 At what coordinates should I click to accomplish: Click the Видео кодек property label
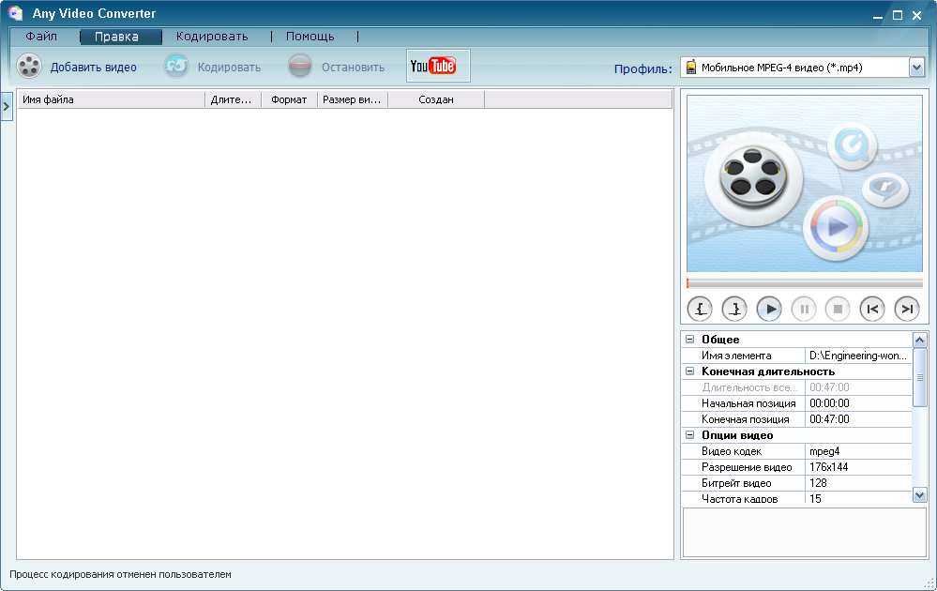pyautogui.click(x=732, y=450)
